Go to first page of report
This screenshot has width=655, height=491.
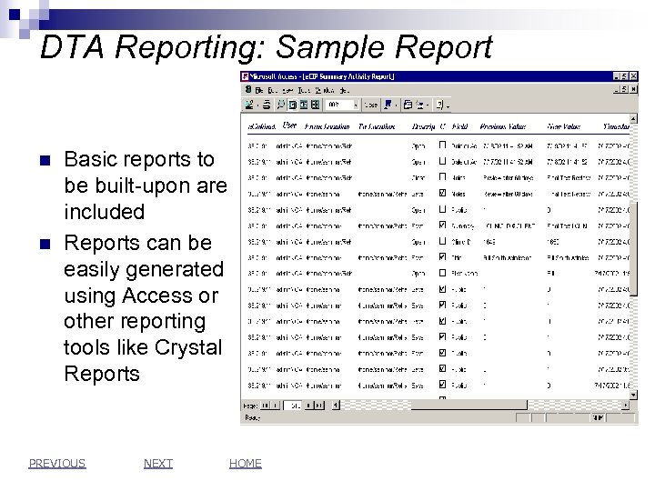[x=265, y=405]
